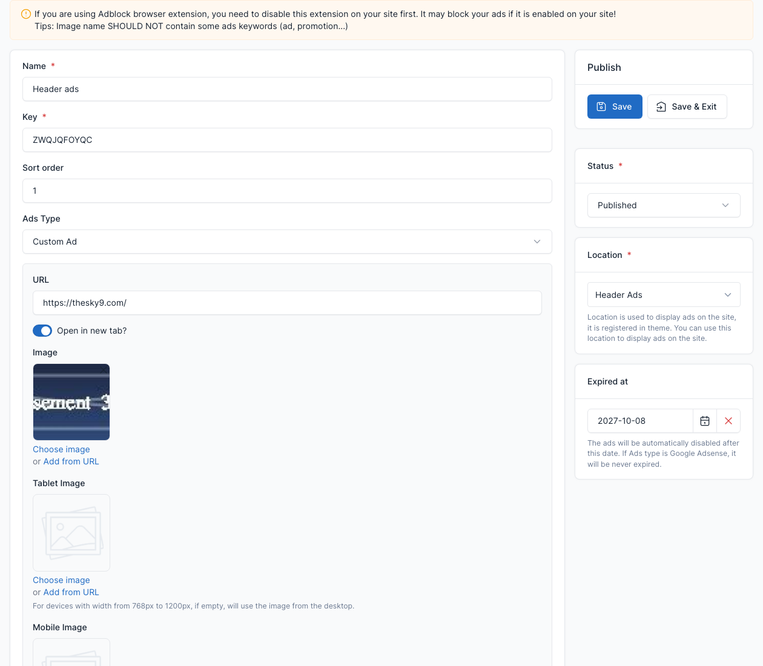Click Choose image under Image

tap(61, 449)
